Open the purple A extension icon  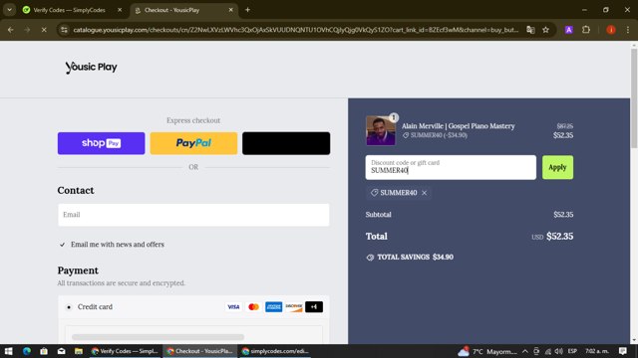click(569, 30)
